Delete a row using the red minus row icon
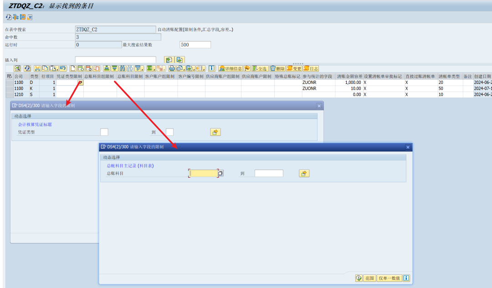This screenshot has height=288, width=492. coord(89,68)
